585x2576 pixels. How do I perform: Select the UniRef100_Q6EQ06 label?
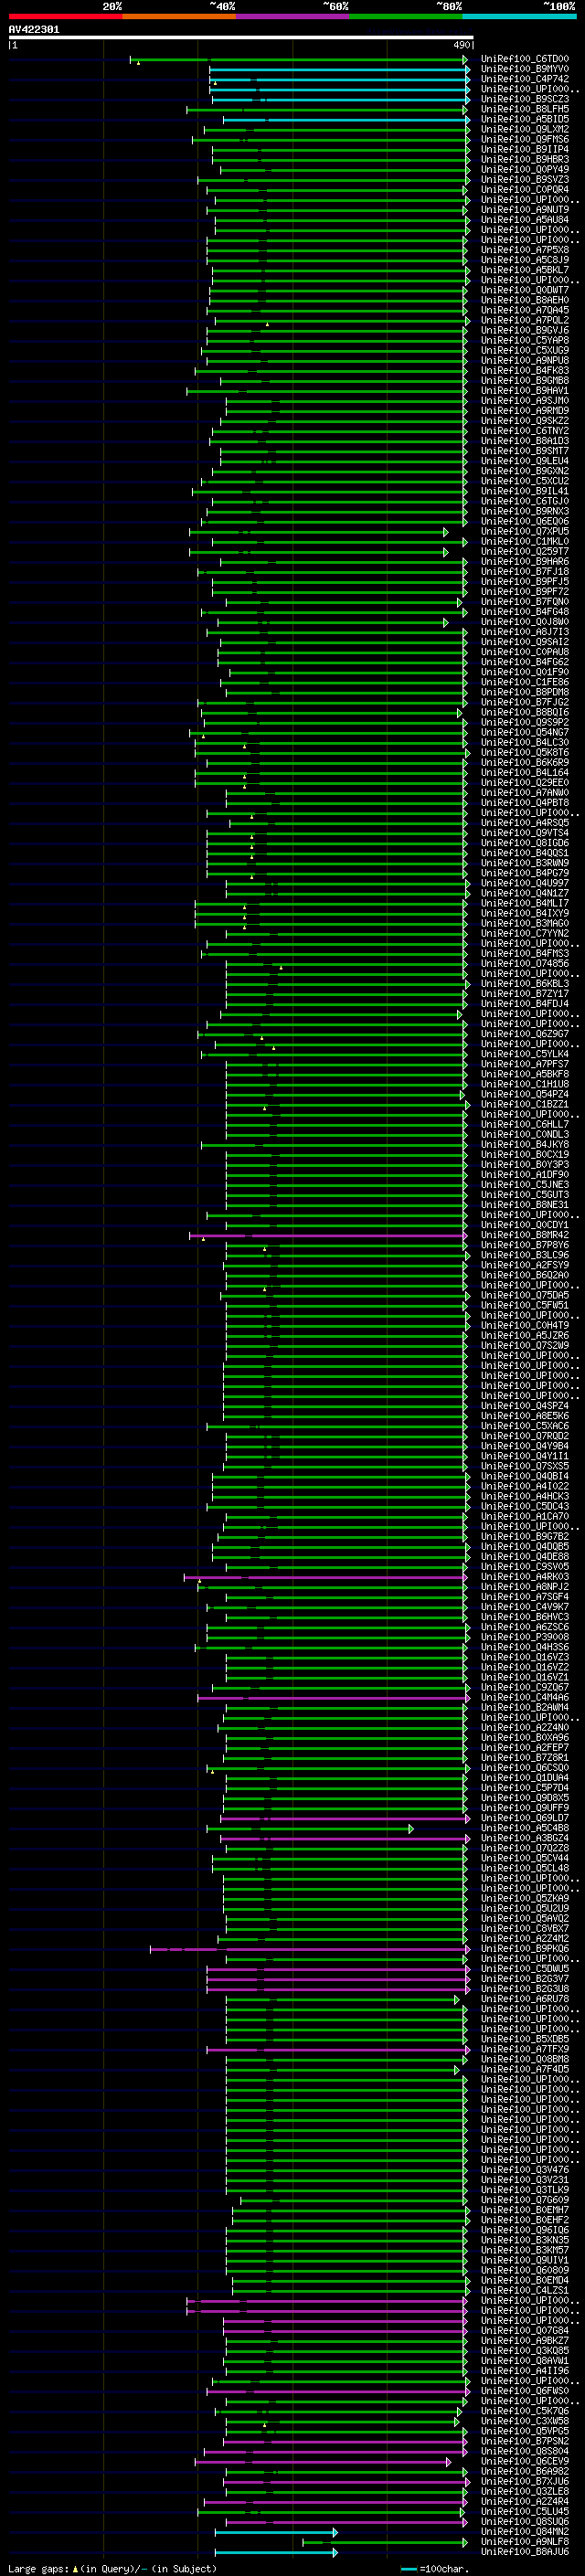pos(524,521)
